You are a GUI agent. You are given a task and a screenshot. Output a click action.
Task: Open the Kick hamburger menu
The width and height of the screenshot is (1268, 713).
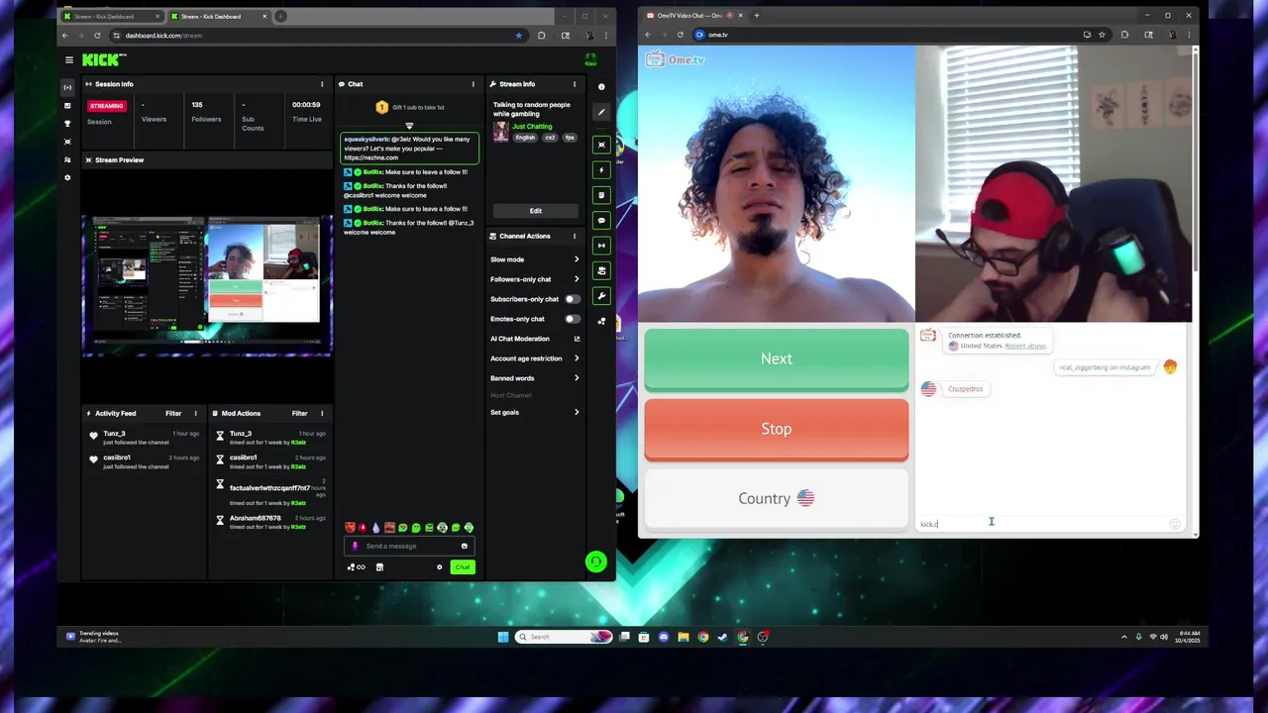tap(69, 59)
